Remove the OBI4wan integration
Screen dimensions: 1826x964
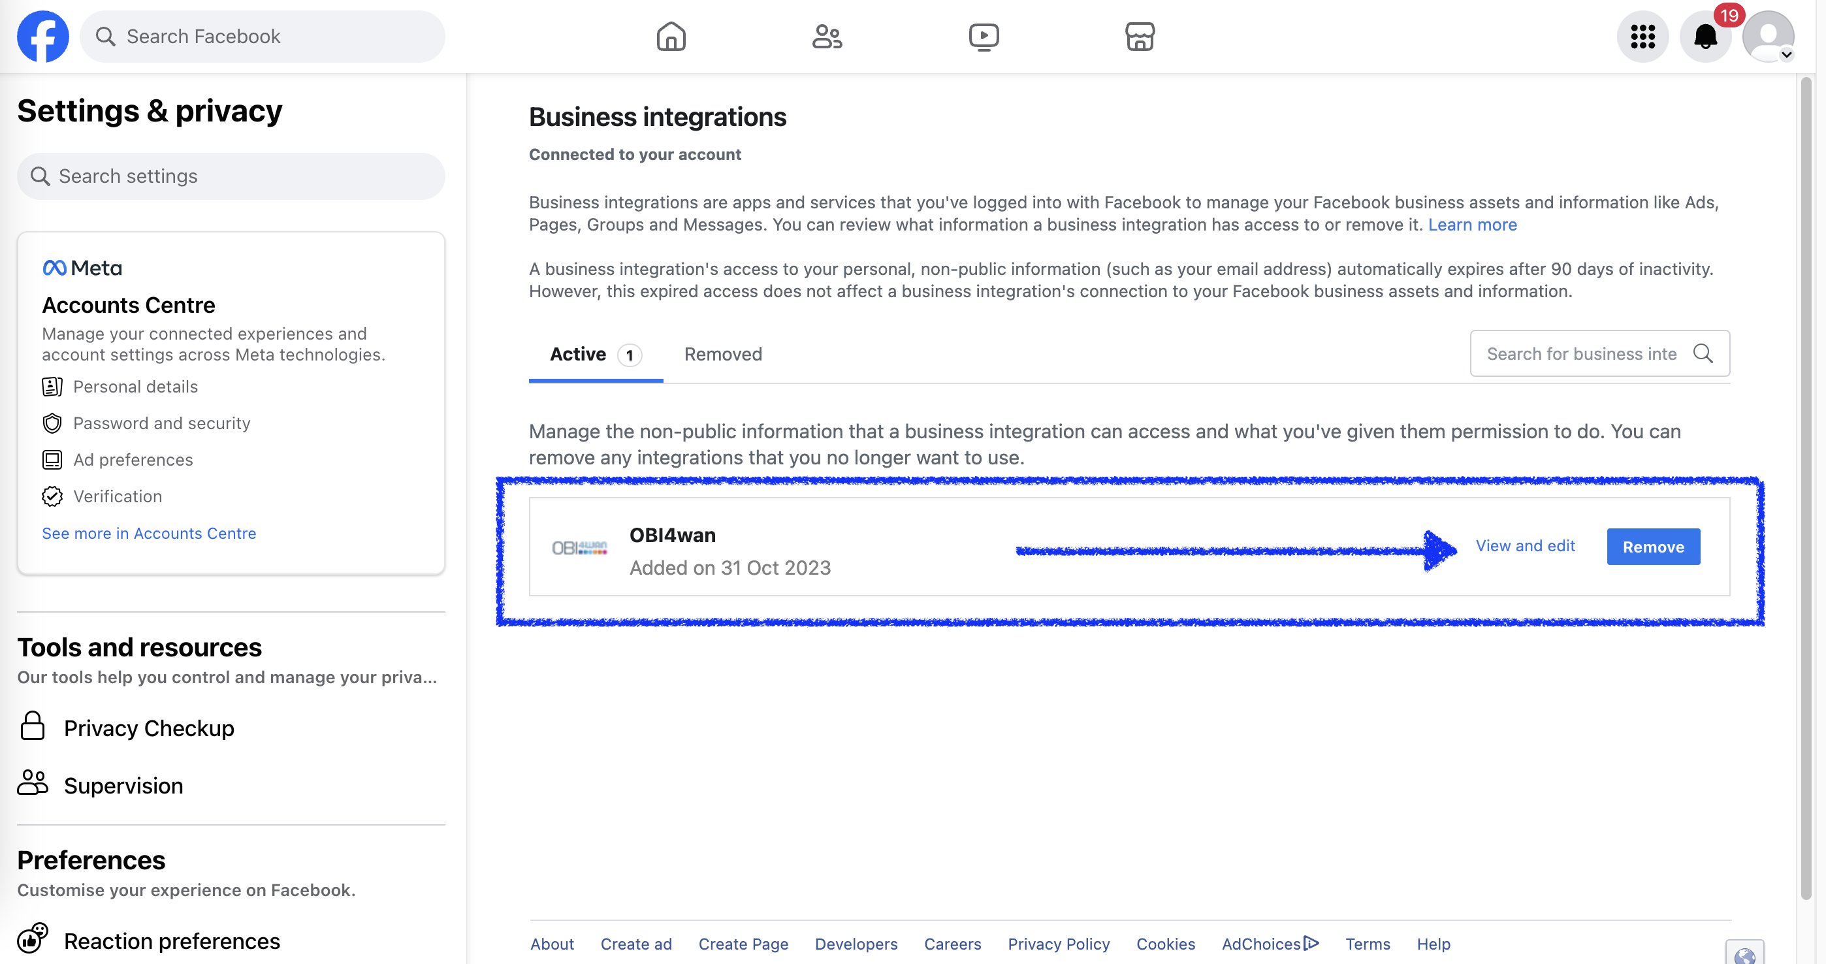[1653, 547]
